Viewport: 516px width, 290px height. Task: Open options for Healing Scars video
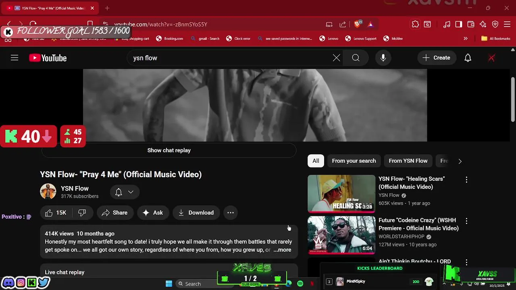click(466, 180)
